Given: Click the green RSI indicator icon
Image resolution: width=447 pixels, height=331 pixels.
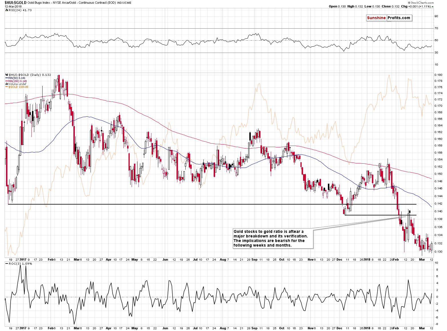Looking at the screenshot, I should [x=7, y=10].
